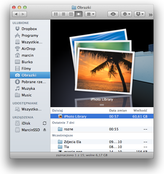
Task: Open the Music folder in sidebar
Action: 30,95
